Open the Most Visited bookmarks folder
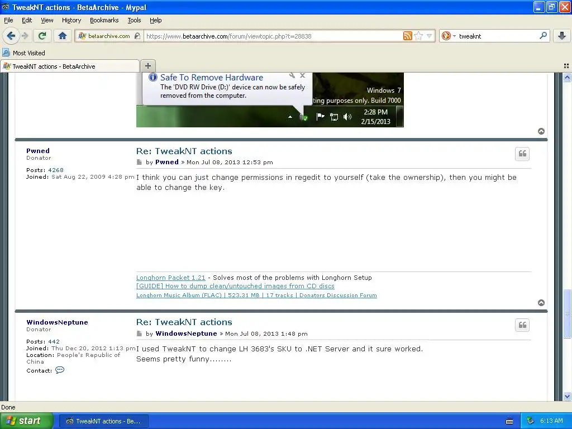Screen dimensions: 572x429 (x=24, y=53)
